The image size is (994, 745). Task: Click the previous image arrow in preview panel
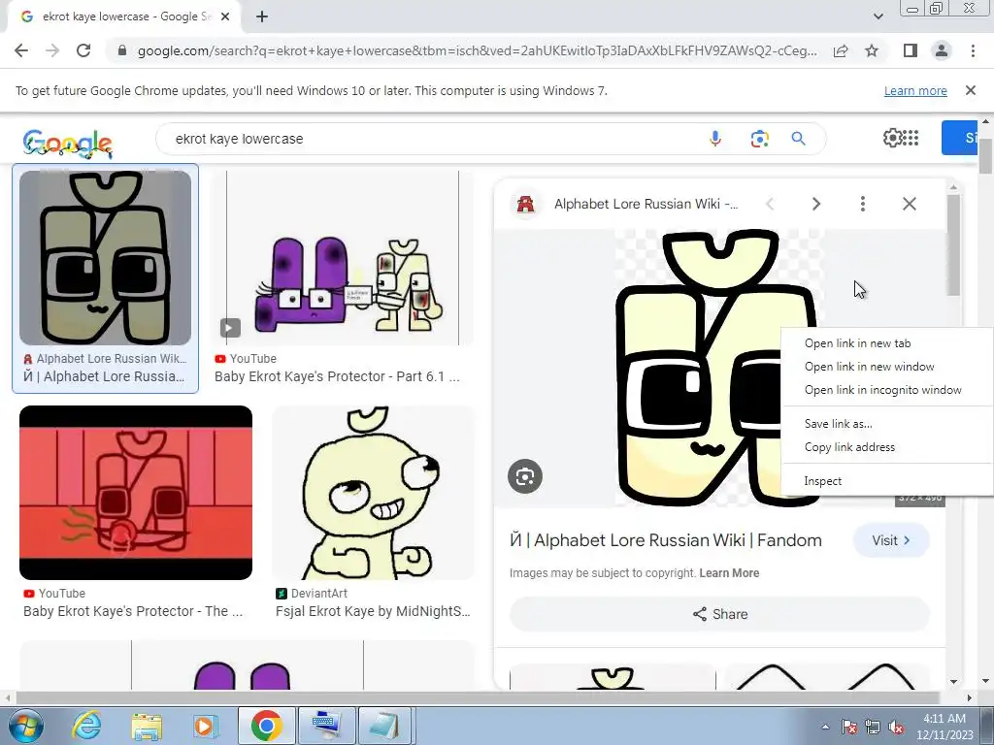tap(770, 204)
